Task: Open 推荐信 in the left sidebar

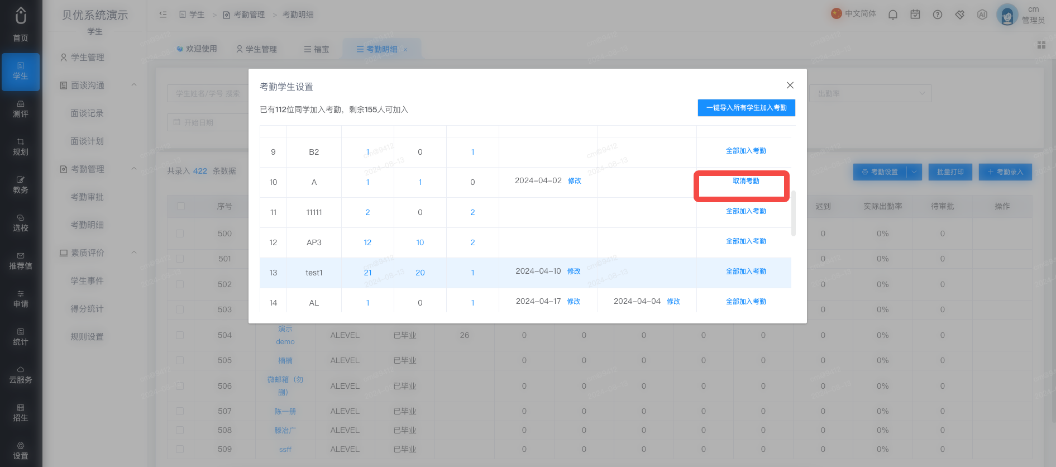Action: coord(21,261)
